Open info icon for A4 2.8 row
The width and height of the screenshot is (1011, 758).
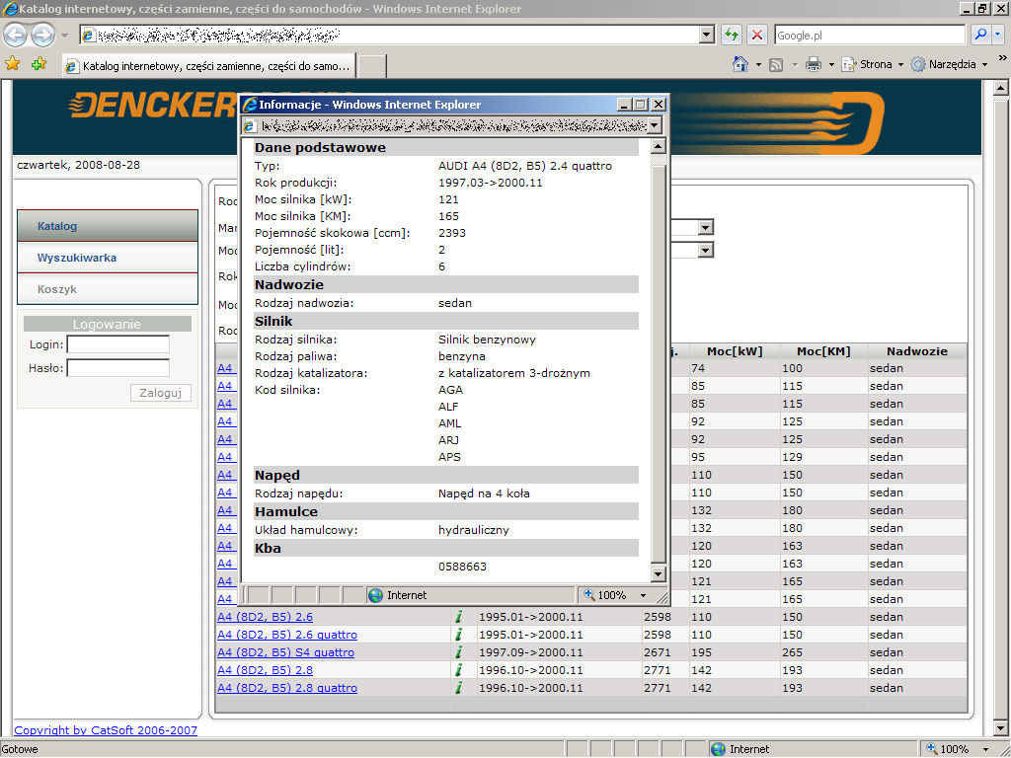coord(458,670)
